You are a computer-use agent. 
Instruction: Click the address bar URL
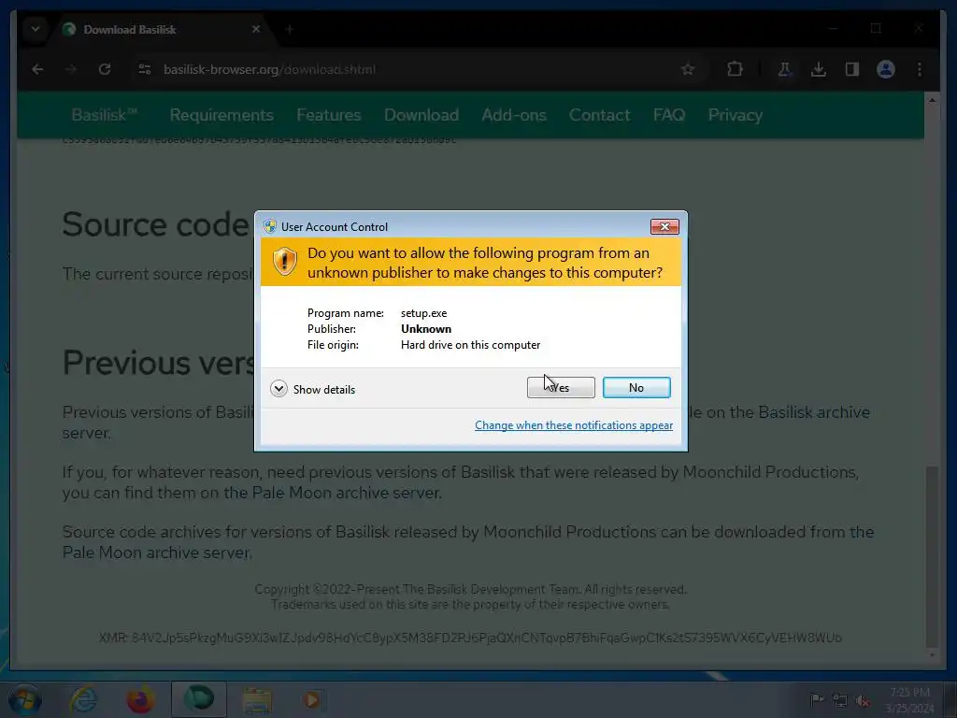click(x=269, y=69)
